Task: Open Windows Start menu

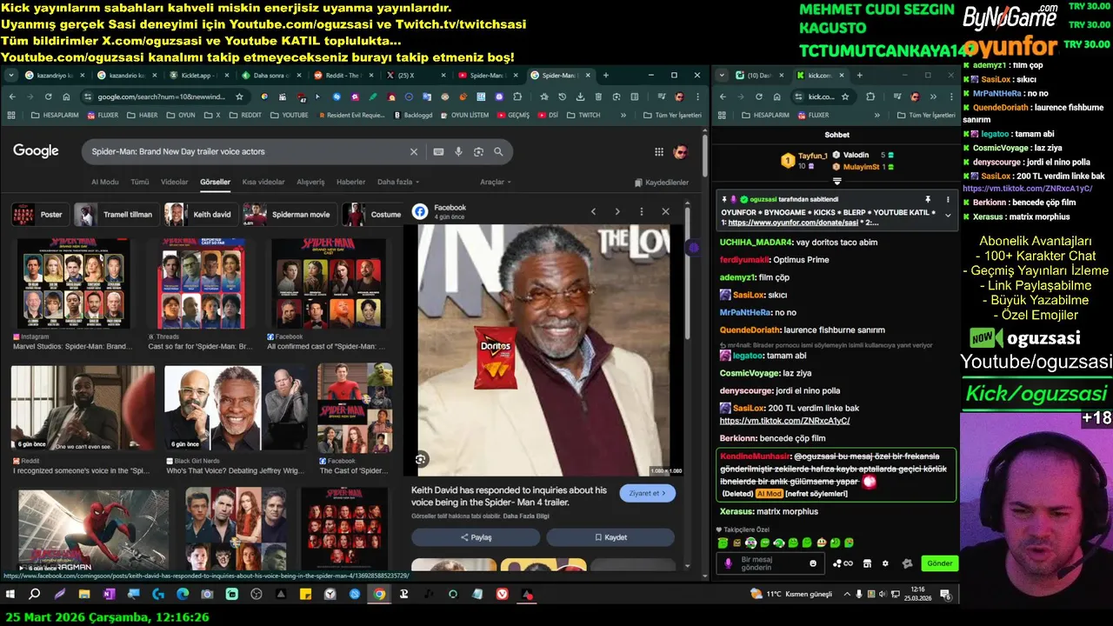Action: pyautogui.click(x=11, y=595)
